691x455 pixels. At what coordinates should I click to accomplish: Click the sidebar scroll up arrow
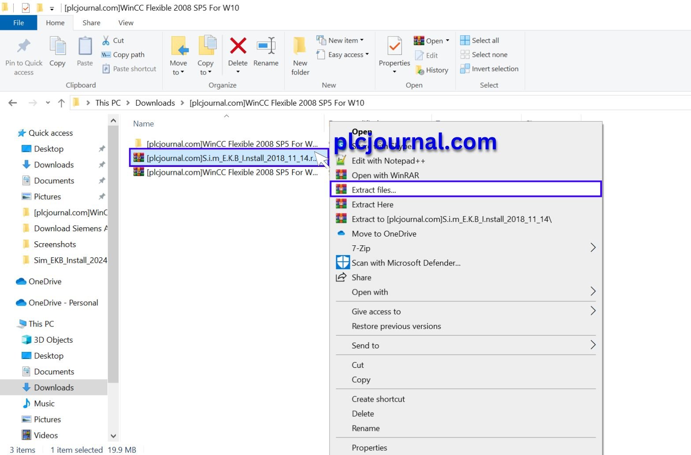tap(113, 120)
